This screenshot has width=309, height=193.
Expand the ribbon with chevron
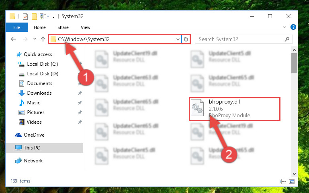(x=284, y=27)
